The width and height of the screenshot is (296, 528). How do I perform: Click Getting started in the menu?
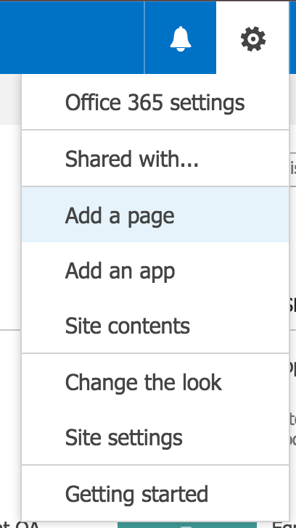155,494
